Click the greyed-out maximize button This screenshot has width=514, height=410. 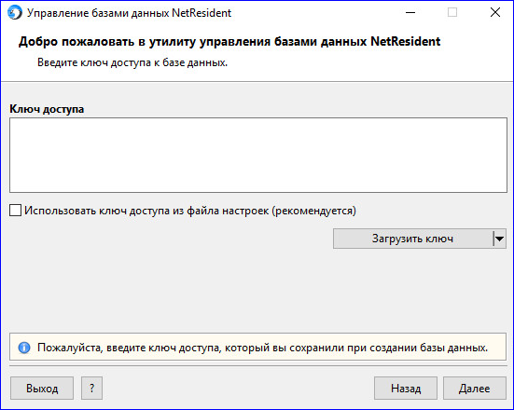pos(452,13)
